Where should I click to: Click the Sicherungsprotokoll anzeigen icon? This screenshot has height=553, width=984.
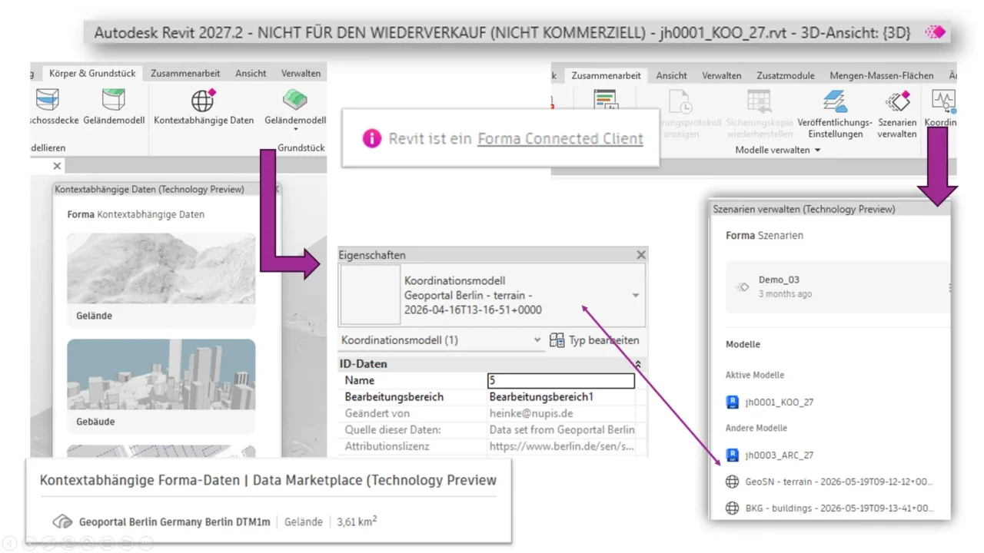(x=680, y=101)
